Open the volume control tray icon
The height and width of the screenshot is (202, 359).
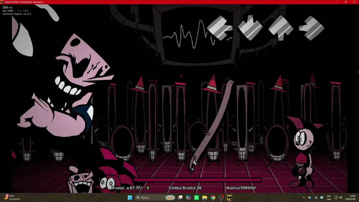tap(341, 198)
